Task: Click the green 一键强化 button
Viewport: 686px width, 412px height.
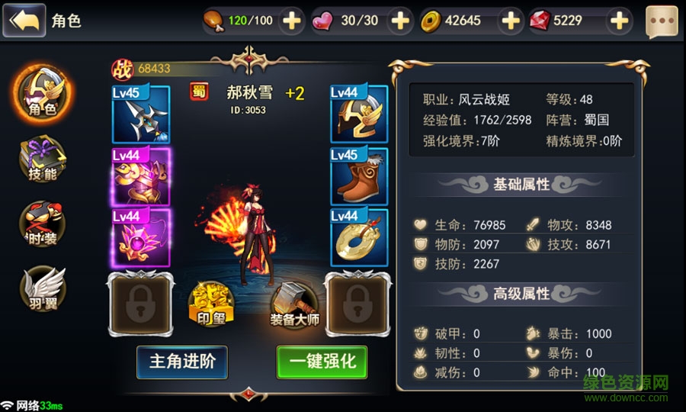Action: tap(322, 362)
